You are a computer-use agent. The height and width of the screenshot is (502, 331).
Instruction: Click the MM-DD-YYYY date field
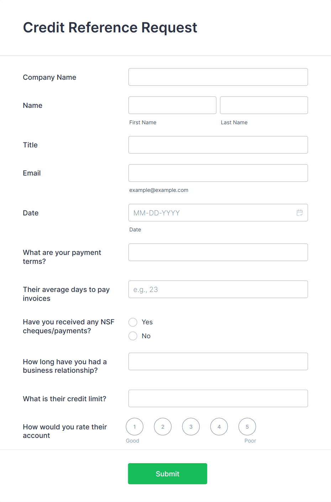(x=214, y=213)
